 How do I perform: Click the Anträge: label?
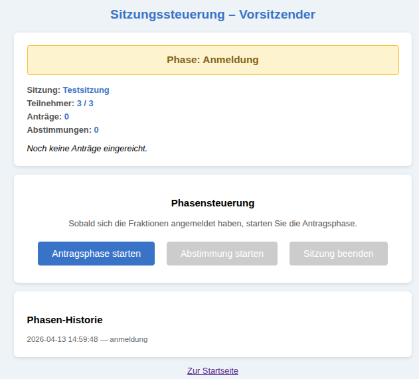pyautogui.click(x=44, y=117)
